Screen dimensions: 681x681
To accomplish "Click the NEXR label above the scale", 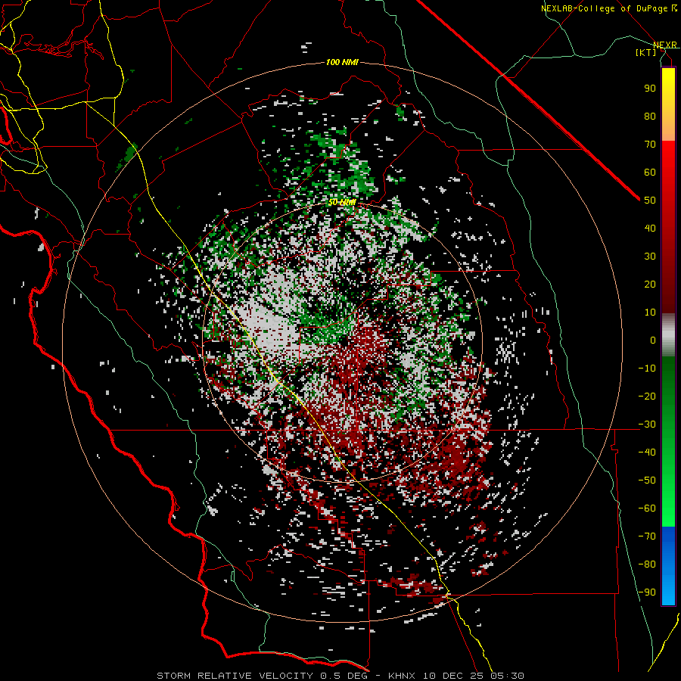I will (665, 45).
